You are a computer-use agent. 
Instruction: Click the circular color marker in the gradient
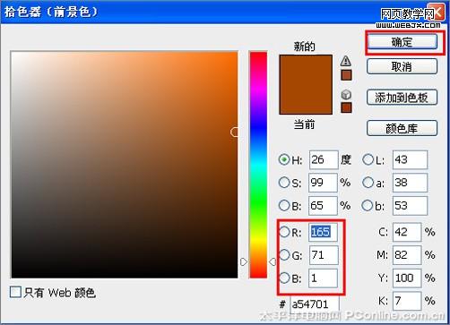[x=235, y=132]
